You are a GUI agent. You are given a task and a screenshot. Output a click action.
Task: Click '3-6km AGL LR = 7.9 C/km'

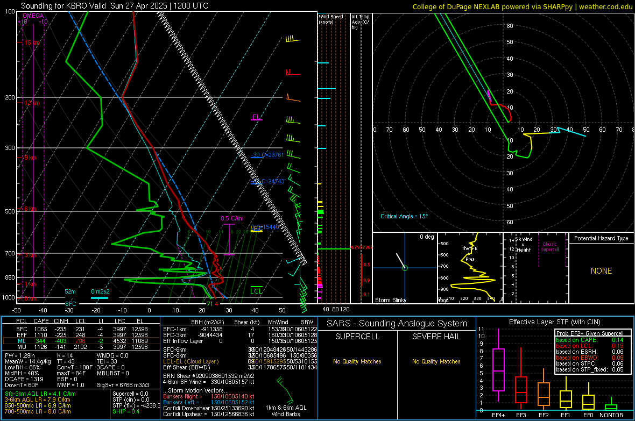point(38,399)
